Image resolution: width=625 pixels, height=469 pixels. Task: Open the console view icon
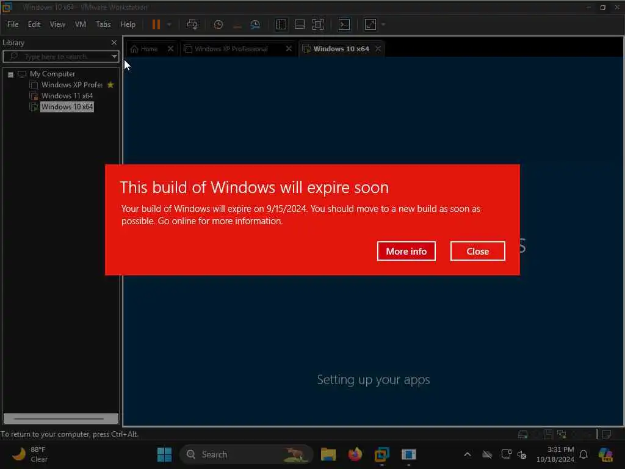[x=344, y=24]
